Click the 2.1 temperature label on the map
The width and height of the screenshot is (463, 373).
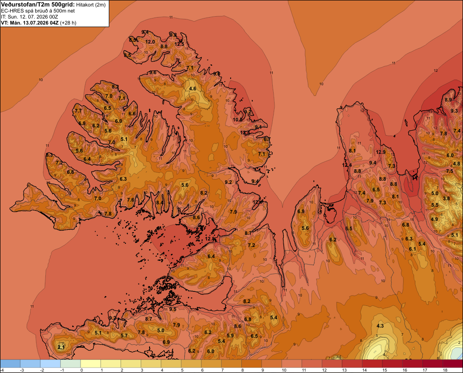tap(61, 347)
